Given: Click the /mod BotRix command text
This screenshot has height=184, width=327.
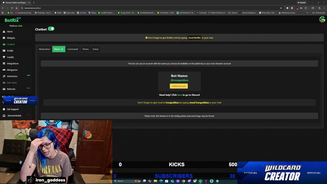Looking at the screenshot, I should coord(194,38).
